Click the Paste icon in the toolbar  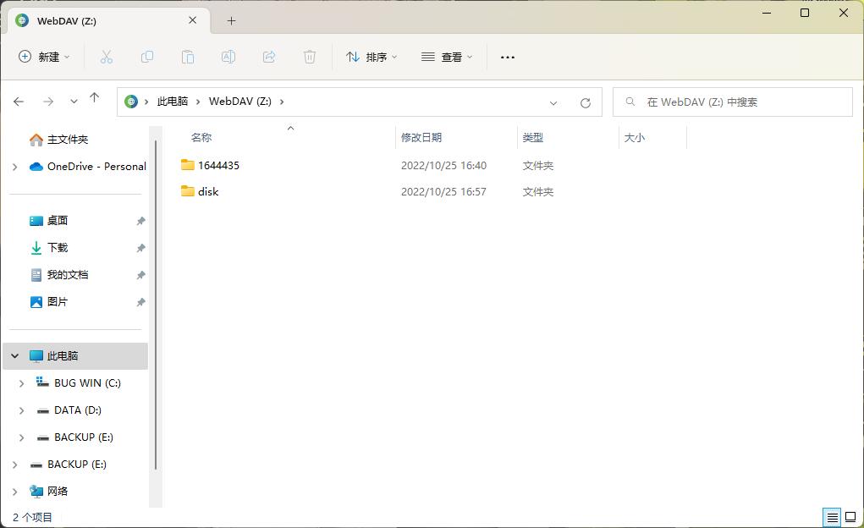coord(187,57)
